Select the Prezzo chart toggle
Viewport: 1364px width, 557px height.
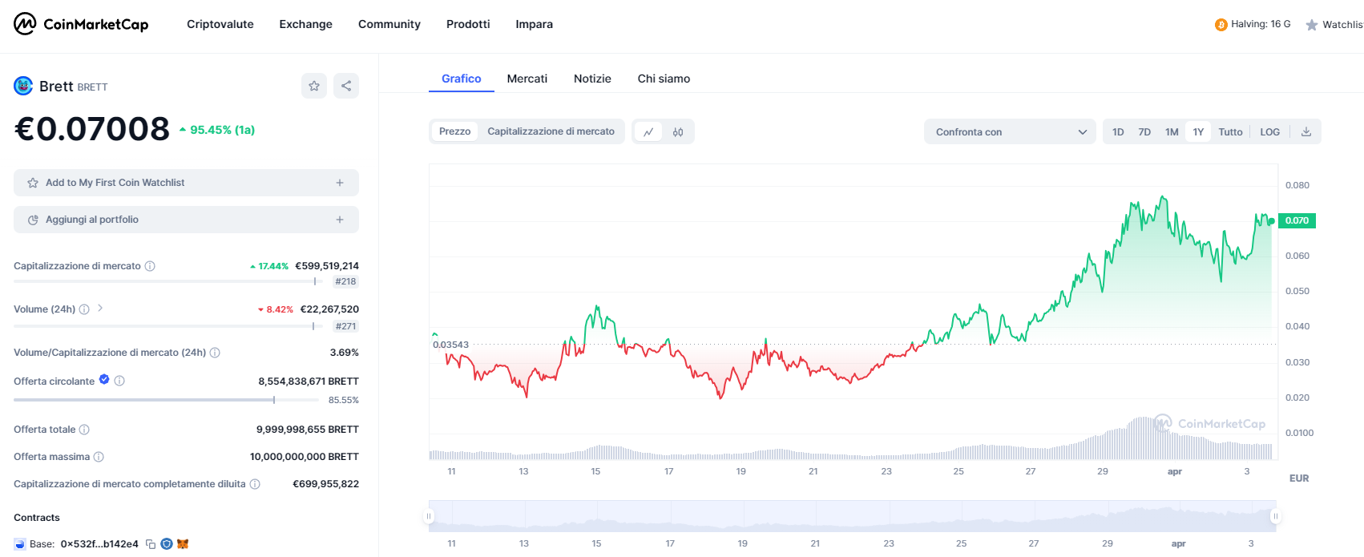[x=454, y=131]
